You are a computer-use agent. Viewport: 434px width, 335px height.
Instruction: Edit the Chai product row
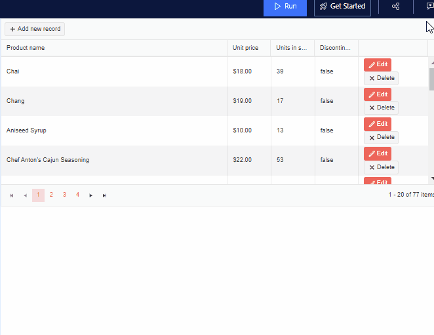pos(378,64)
